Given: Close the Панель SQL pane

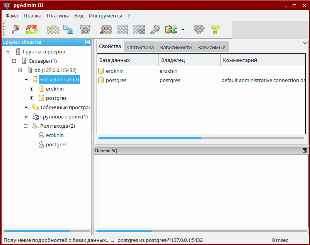Looking at the screenshot, I should [305, 151].
